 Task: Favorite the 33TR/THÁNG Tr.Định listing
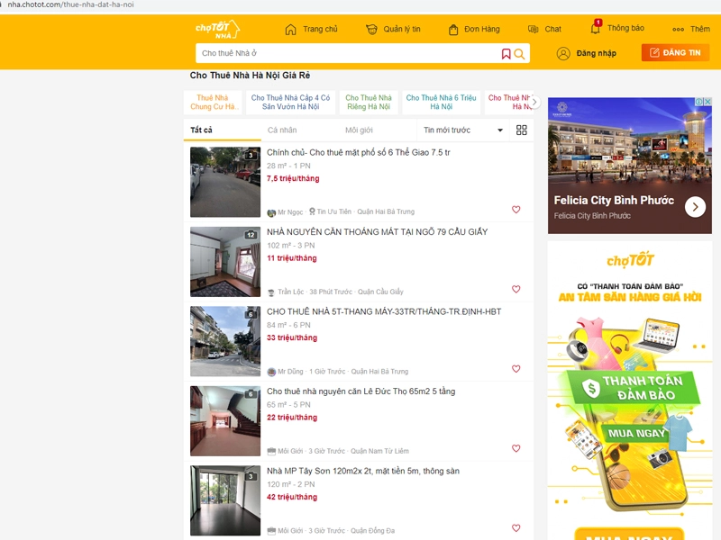pyautogui.click(x=516, y=369)
